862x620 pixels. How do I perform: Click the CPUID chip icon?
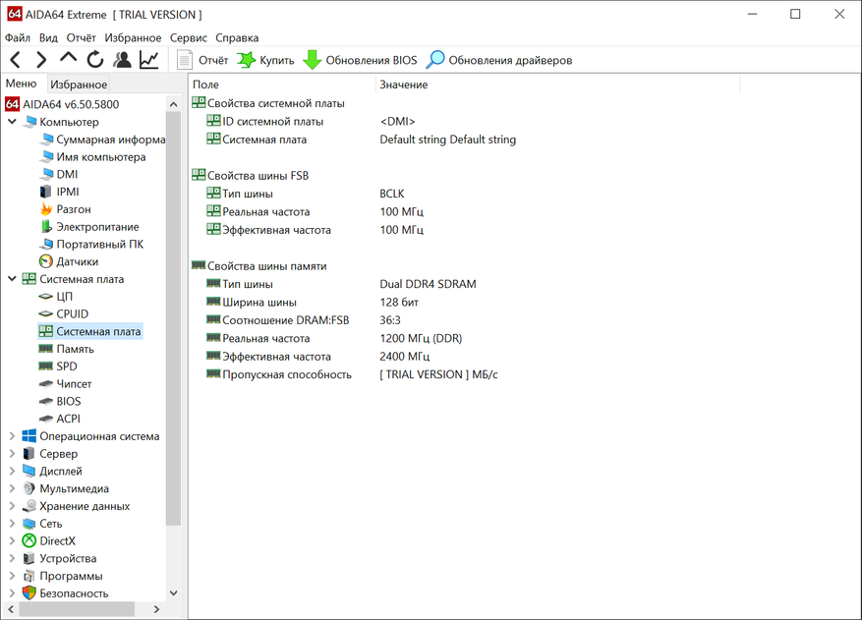[x=46, y=313]
